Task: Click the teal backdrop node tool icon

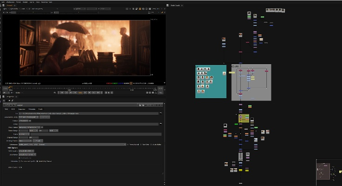Action: click(225, 73)
